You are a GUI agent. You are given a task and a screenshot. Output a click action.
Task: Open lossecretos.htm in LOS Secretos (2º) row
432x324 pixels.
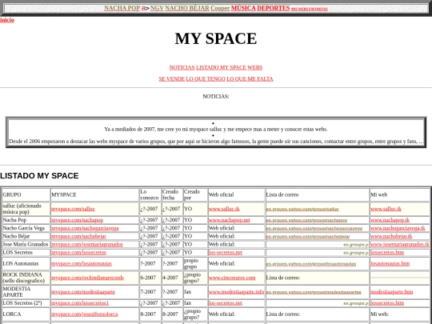387,303
